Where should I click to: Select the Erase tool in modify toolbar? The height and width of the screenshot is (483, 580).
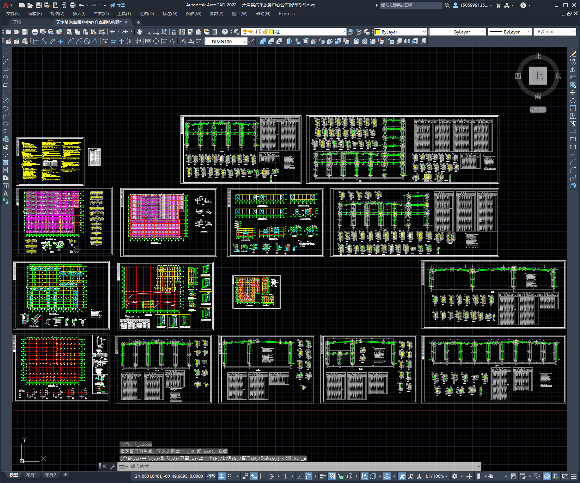coord(573,54)
